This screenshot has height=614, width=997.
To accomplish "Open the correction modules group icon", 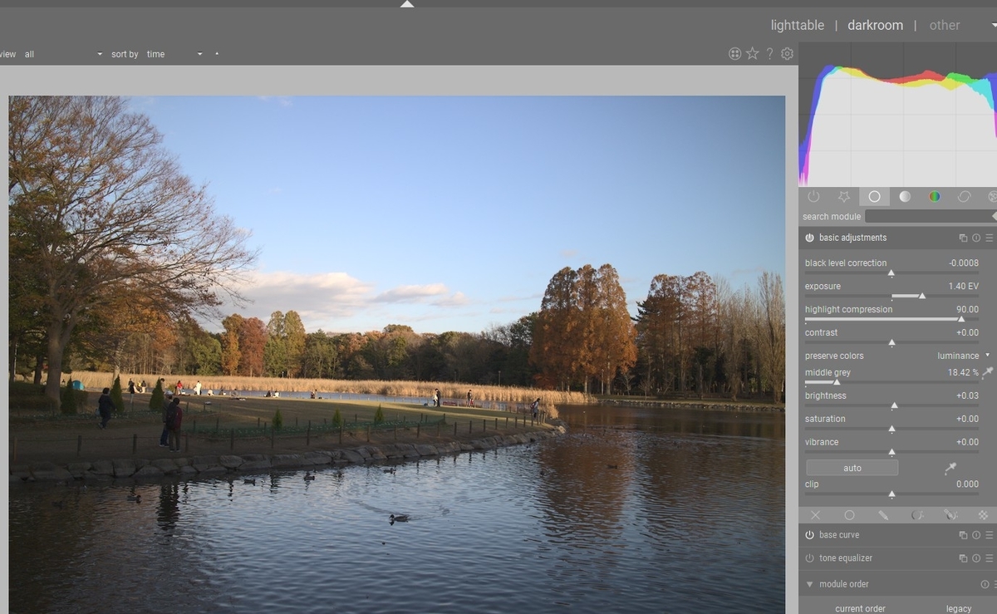I will click(x=965, y=197).
